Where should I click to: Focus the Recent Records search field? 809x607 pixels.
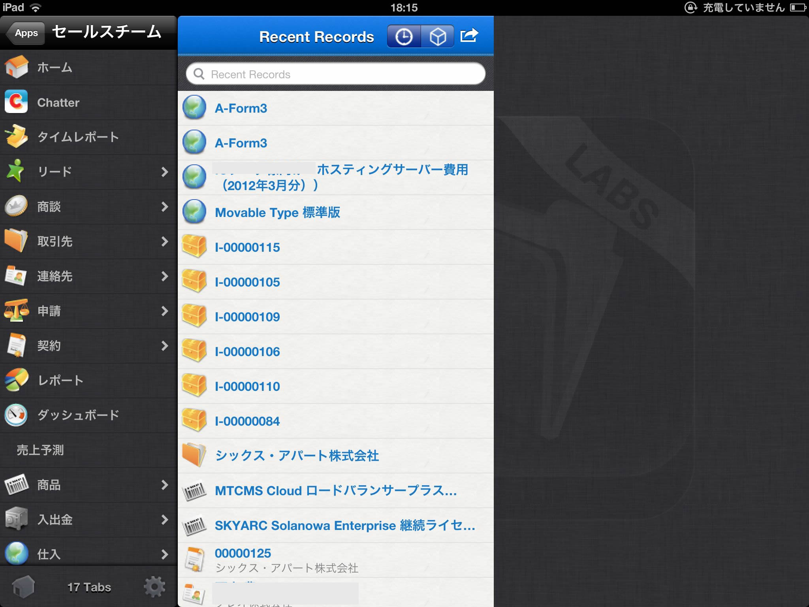(x=336, y=74)
